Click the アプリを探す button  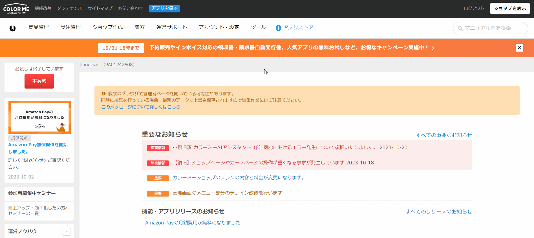(x=164, y=8)
